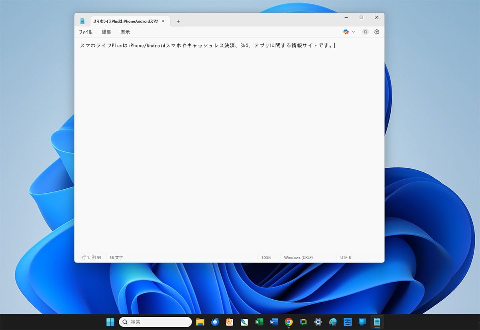
Task: Click the Notepad app icon in title bar
Action: (x=82, y=21)
